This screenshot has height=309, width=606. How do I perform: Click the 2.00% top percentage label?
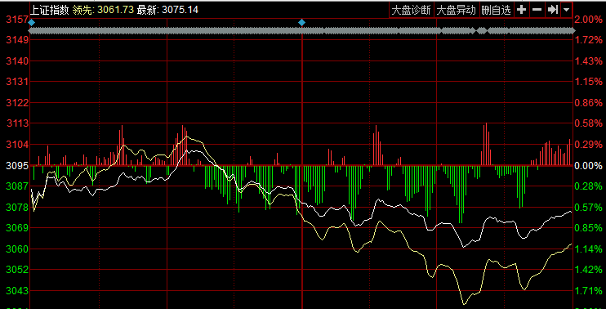(x=588, y=19)
